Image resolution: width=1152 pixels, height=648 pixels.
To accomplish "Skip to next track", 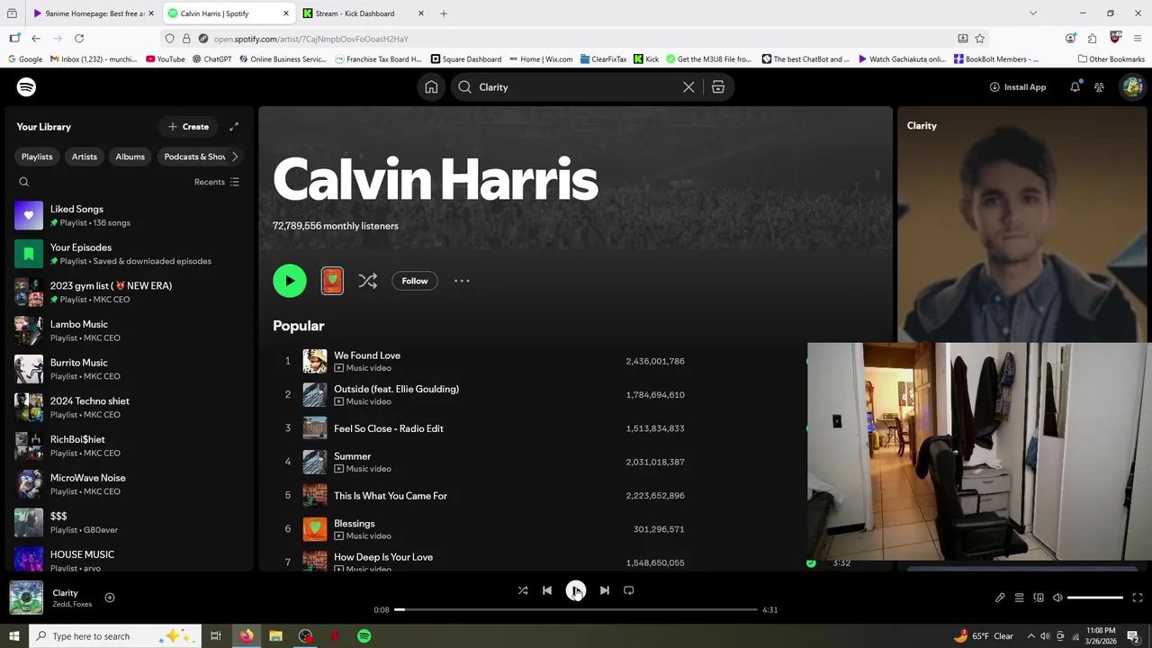I will click(605, 590).
